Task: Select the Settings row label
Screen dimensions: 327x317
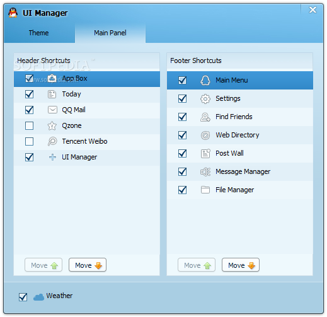Action: pyautogui.click(x=228, y=98)
